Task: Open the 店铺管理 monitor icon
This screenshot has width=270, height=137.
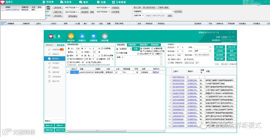Action: (x=93, y=36)
